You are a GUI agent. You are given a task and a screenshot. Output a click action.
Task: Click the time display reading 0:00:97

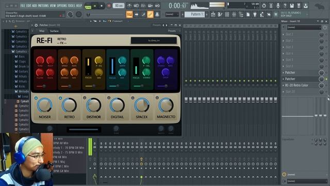coord(177,6)
